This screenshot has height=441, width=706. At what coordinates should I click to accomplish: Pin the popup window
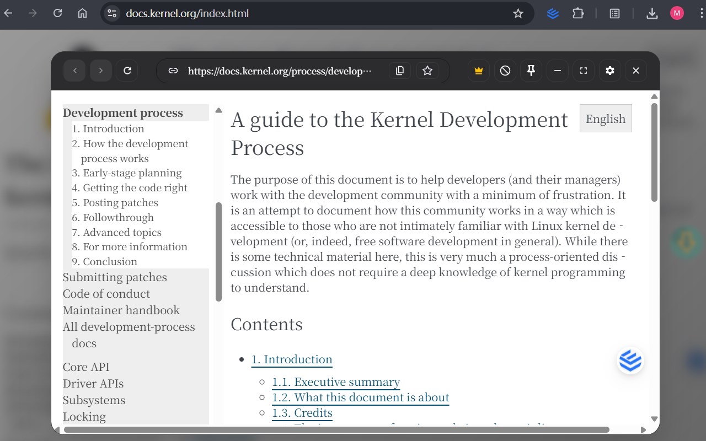tap(531, 71)
